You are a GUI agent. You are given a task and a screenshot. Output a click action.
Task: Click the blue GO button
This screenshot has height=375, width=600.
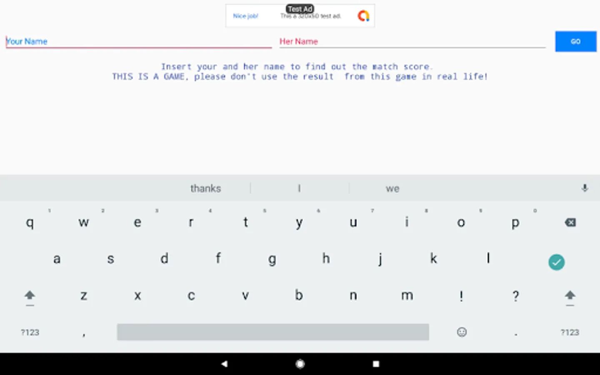click(x=576, y=41)
